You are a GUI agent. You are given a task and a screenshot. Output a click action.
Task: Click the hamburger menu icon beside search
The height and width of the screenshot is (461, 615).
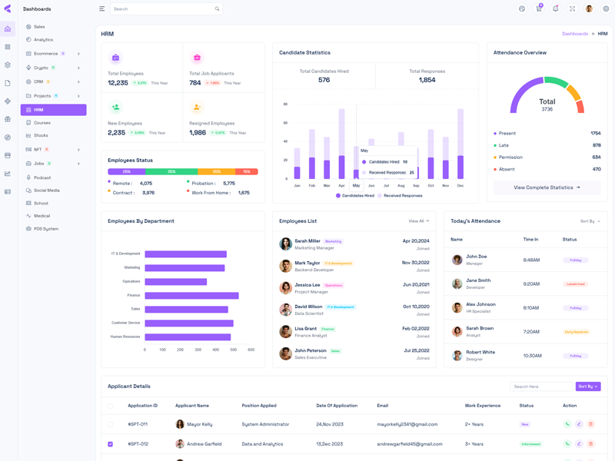pos(101,9)
